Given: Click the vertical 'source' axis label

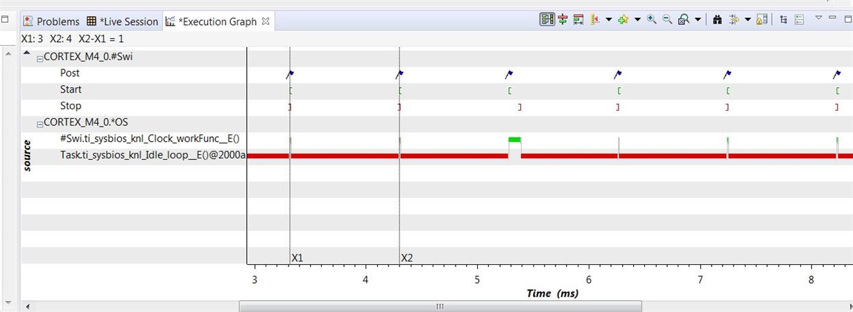Looking at the screenshot, I should click(27, 156).
